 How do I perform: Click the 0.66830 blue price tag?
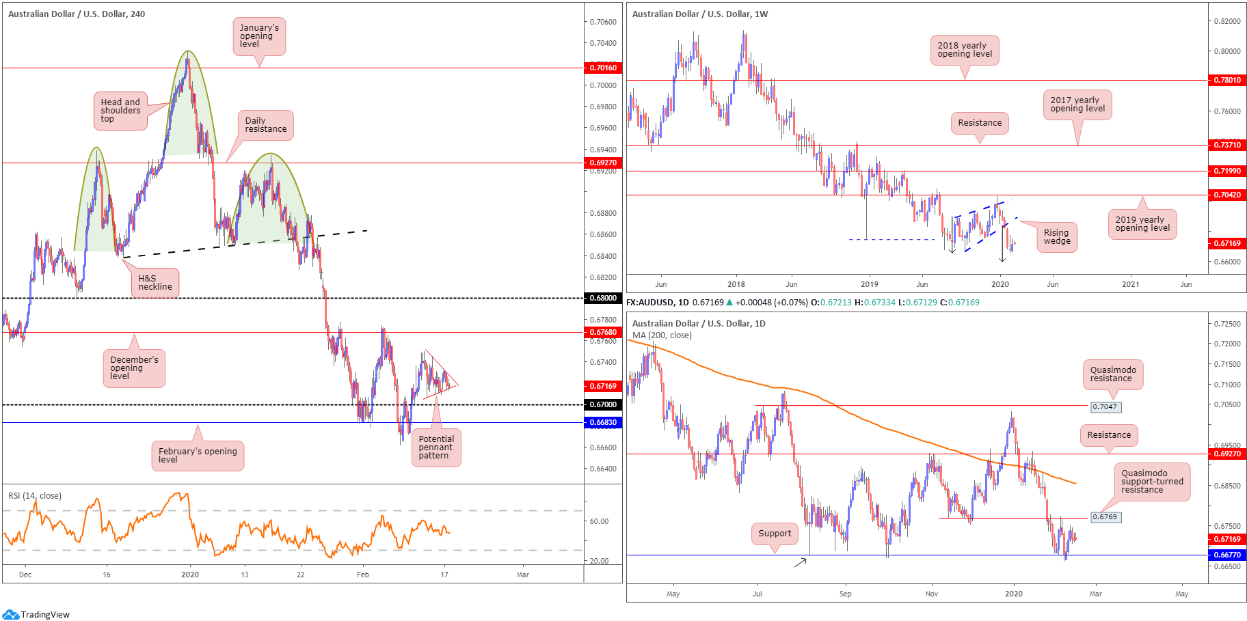pos(603,422)
